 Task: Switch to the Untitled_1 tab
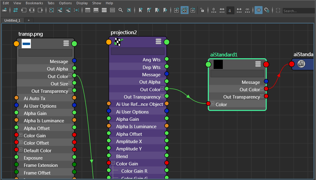point(13,20)
